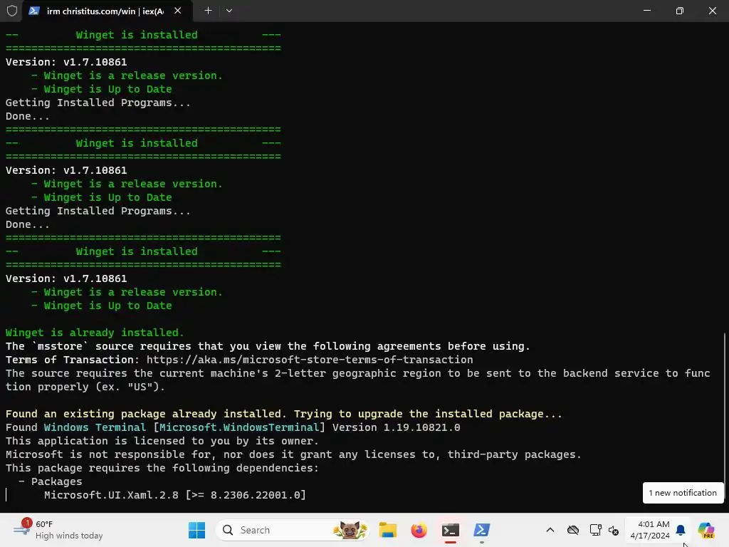Viewport: 729px width, 547px height.
Task: Launch Copilot preview from taskbar
Action: [x=706, y=530]
